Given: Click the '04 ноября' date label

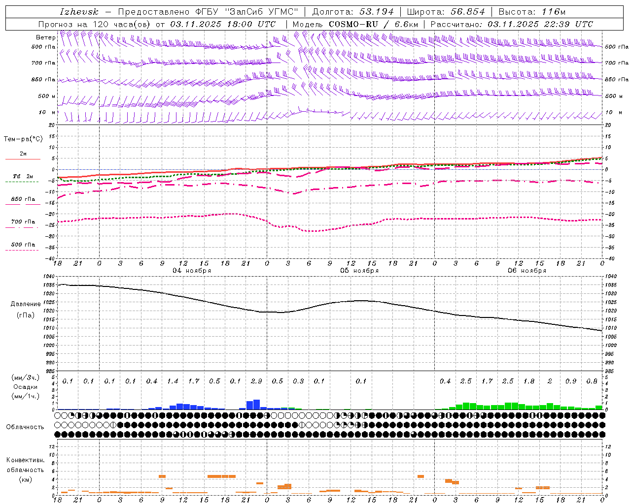Looking at the screenshot, I should click(x=191, y=271).
